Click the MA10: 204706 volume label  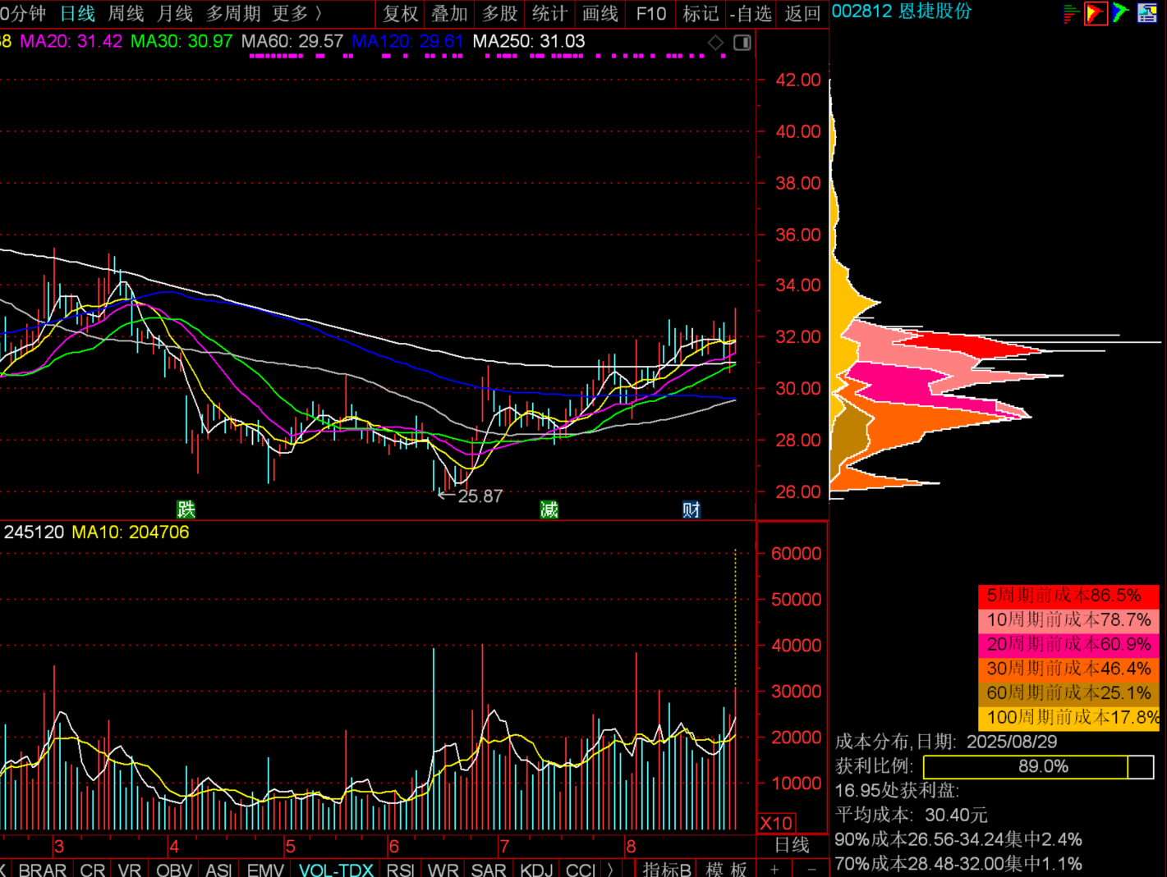click(x=131, y=532)
